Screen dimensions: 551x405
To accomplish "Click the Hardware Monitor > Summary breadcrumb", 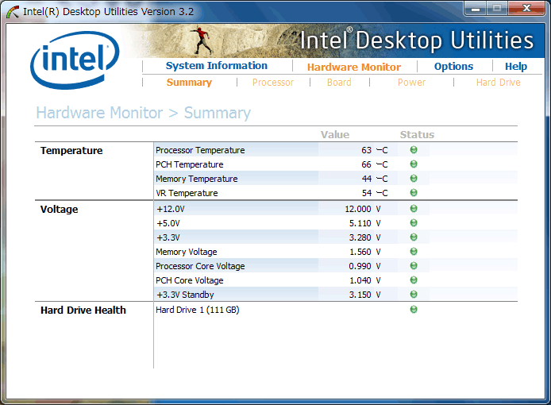I will 144,113.
